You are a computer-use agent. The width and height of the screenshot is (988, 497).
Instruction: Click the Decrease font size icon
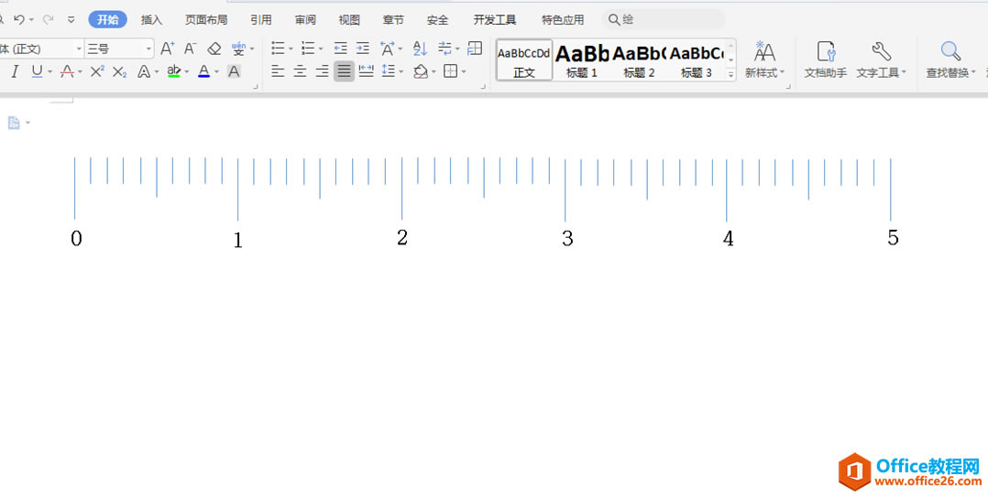pyautogui.click(x=191, y=49)
